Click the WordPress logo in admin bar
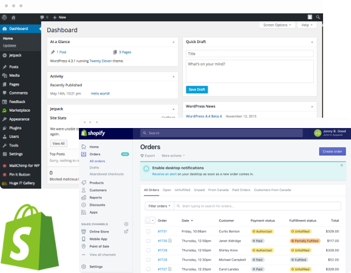This screenshot has width=351, height=273. [x=4, y=17]
